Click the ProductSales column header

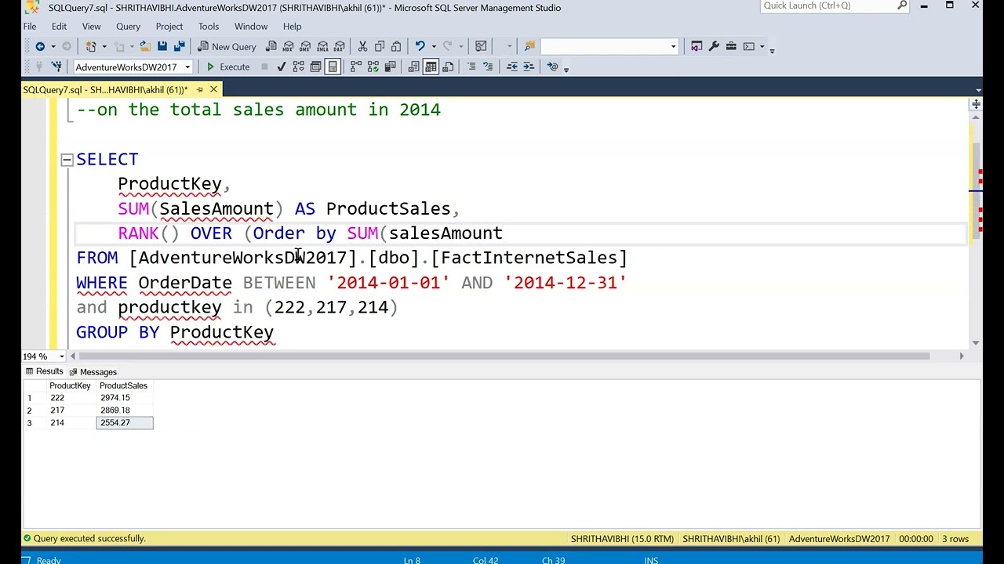pyautogui.click(x=124, y=385)
